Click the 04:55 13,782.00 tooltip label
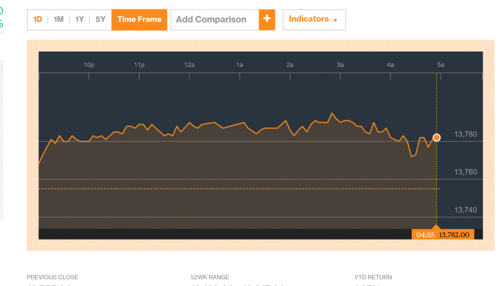Screen dimensions: 504x286 443,235
